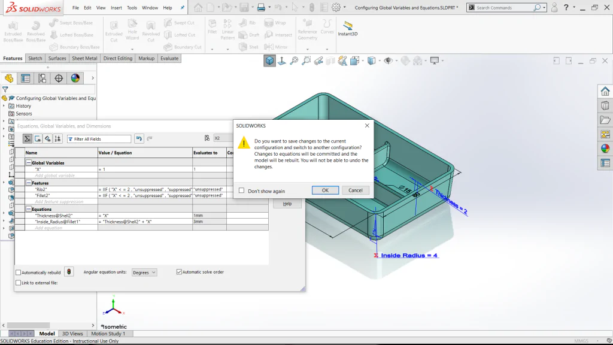Screen dimensions: 613x345
Task: Click the Search Commands field
Action: coord(506,7)
